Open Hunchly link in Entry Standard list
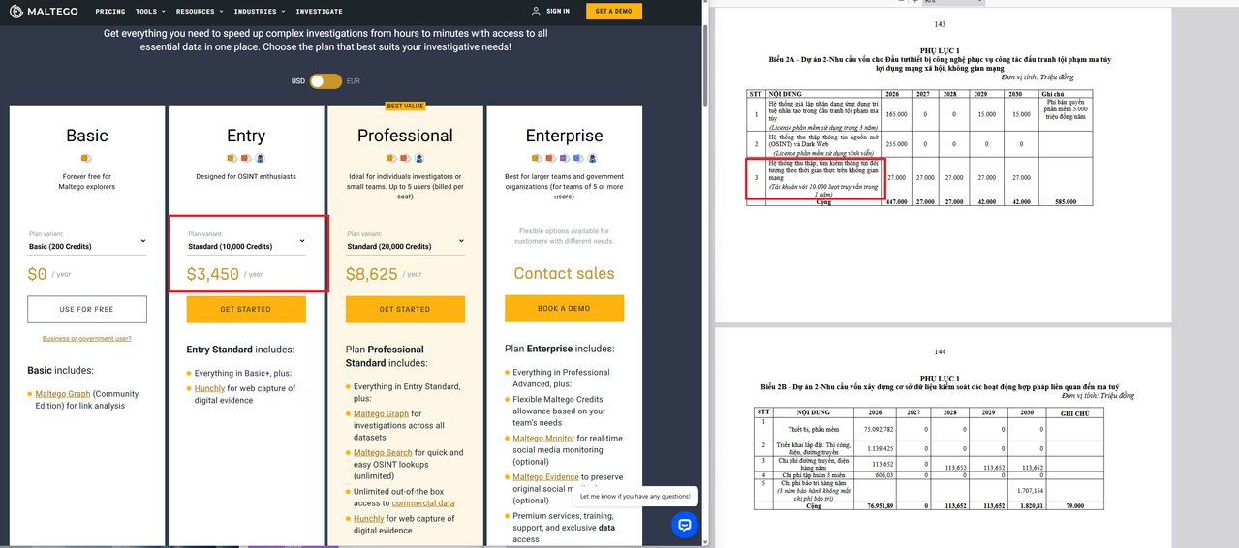 [x=209, y=388]
